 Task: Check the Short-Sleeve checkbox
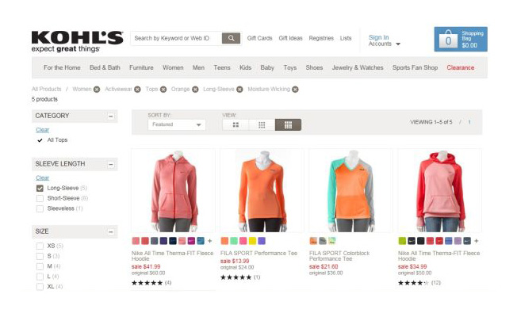pos(40,198)
